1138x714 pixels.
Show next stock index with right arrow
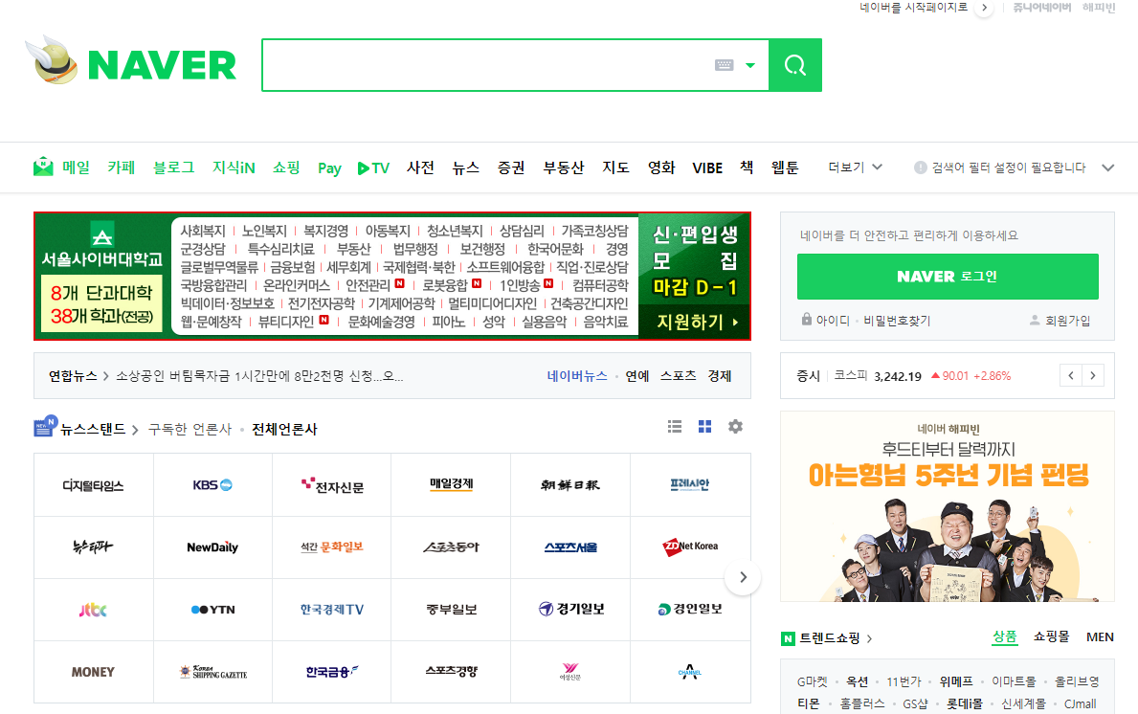pyautogui.click(x=1093, y=376)
